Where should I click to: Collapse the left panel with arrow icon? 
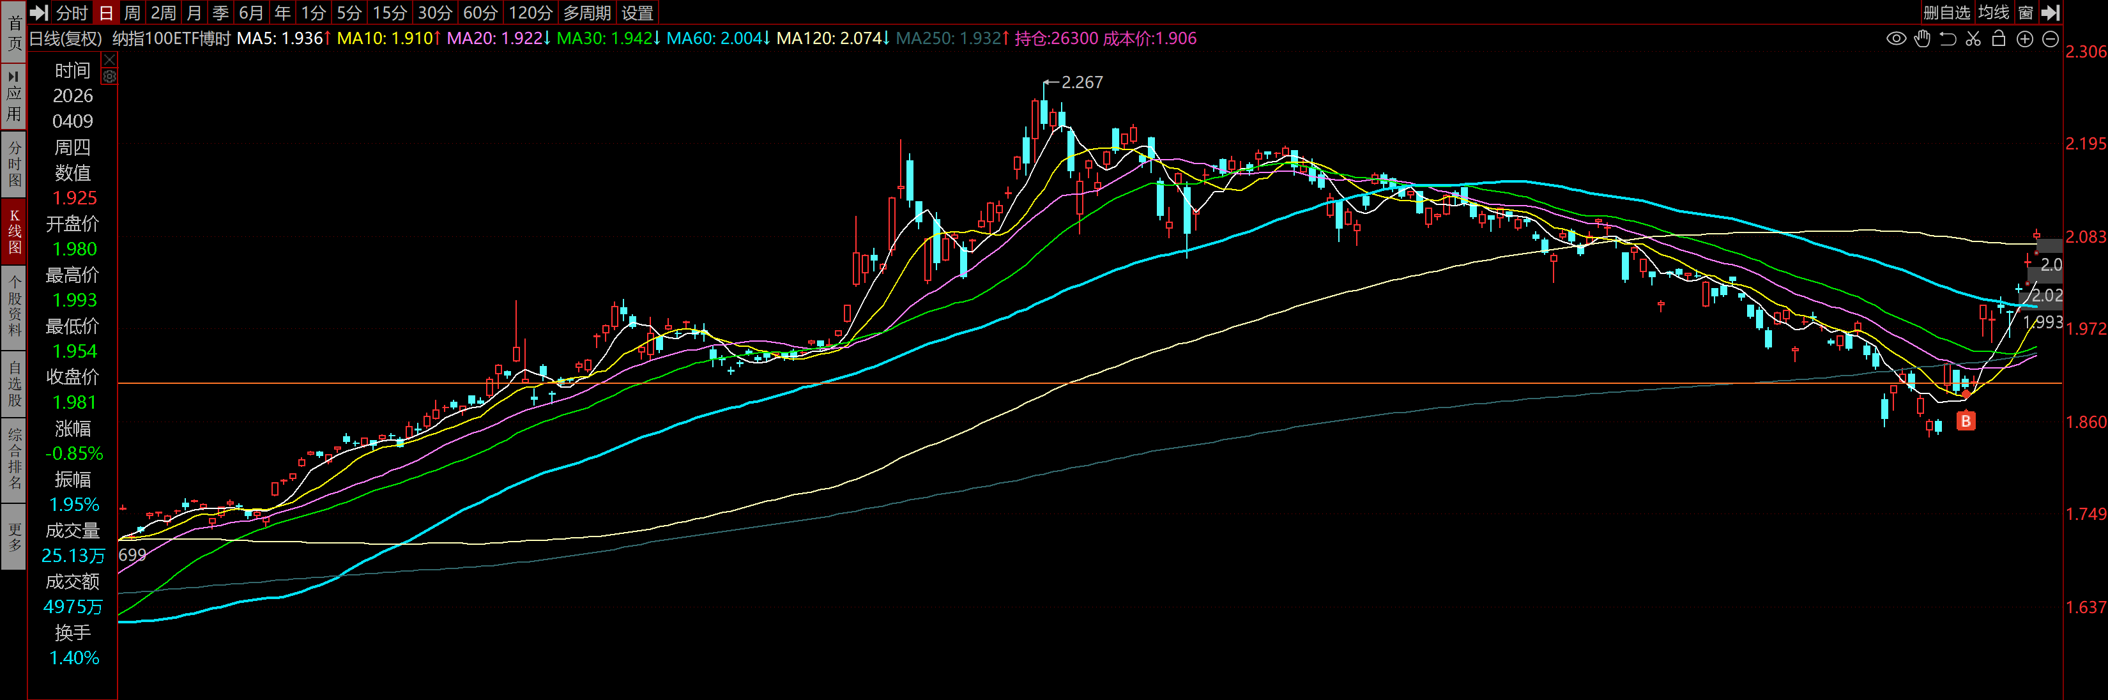point(38,12)
